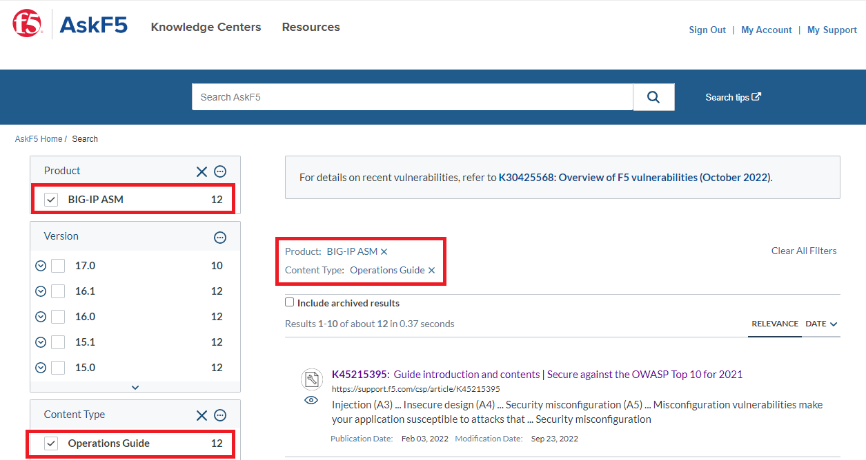866x460 pixels.
Task: Focus the Search AskF5 input field
Action: (x=412, y=97)
